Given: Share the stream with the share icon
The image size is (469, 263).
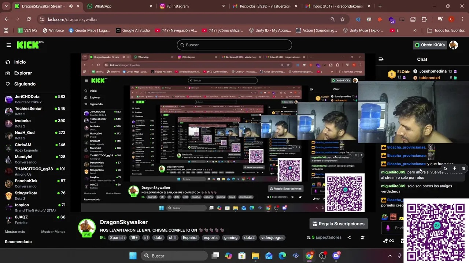Looking at the screenshot, I should click(349, 237).
